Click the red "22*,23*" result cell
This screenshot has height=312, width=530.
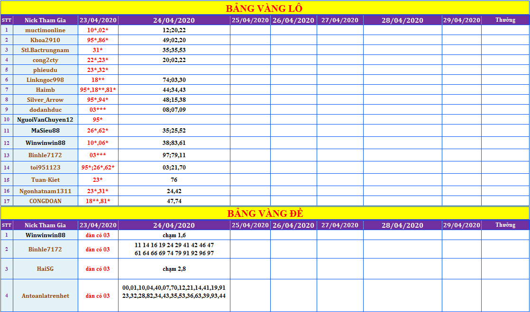pos(98,60)
